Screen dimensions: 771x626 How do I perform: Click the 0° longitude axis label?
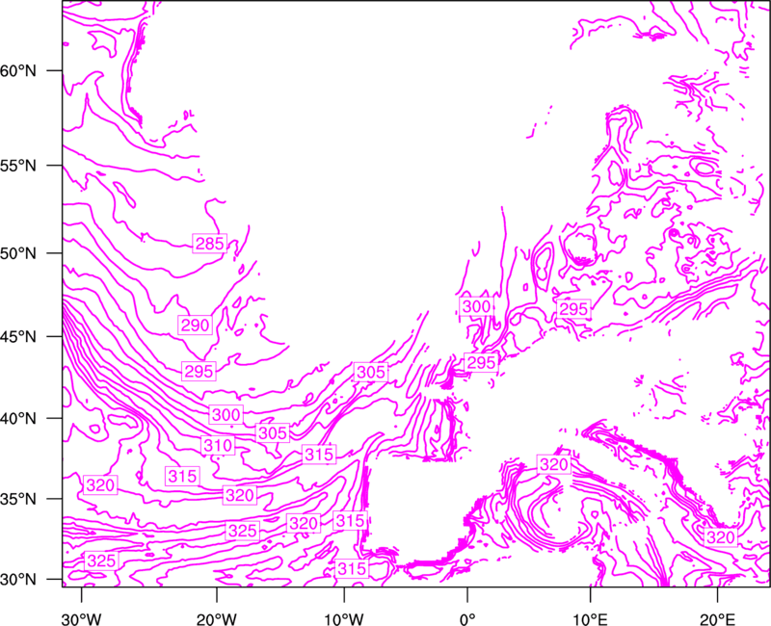tap(467, 619)
